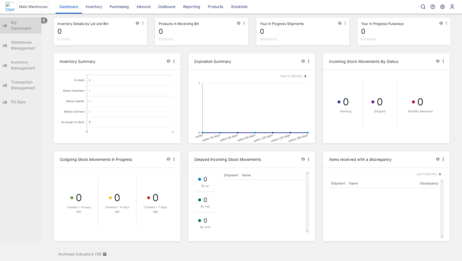Open the Last 6 Months dropdown
The image size is (462, 261).
(428, 174)
